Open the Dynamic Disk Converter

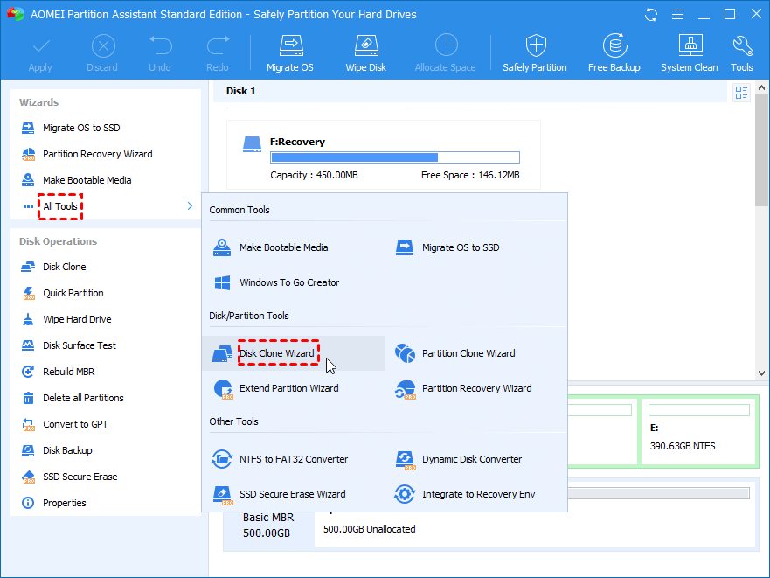click(471, 459)
